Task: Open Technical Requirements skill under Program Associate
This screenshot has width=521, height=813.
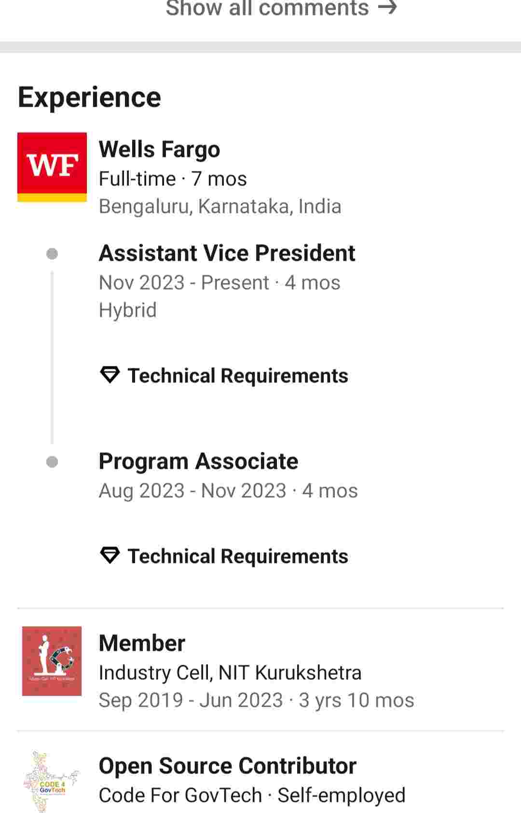Action: [237, 556]
